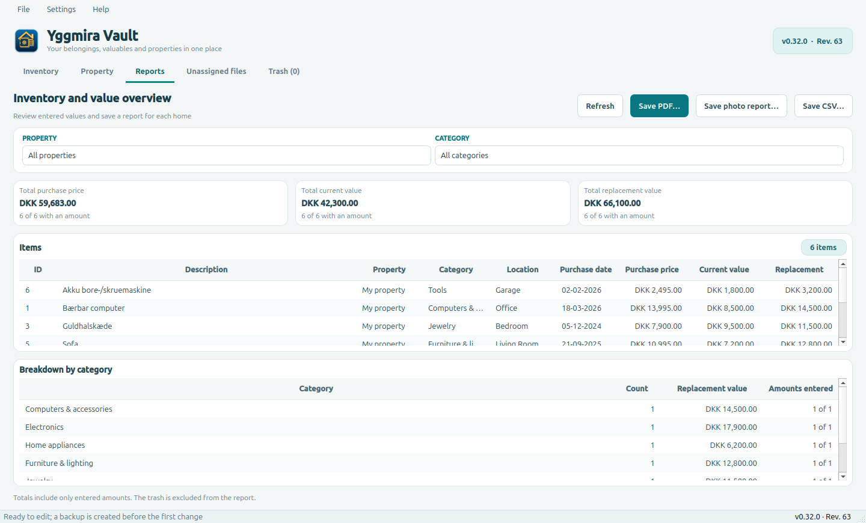This screenshot has height=523, width=866.
Task: Open the Category filter dropdown
Action: pos(639,156)
